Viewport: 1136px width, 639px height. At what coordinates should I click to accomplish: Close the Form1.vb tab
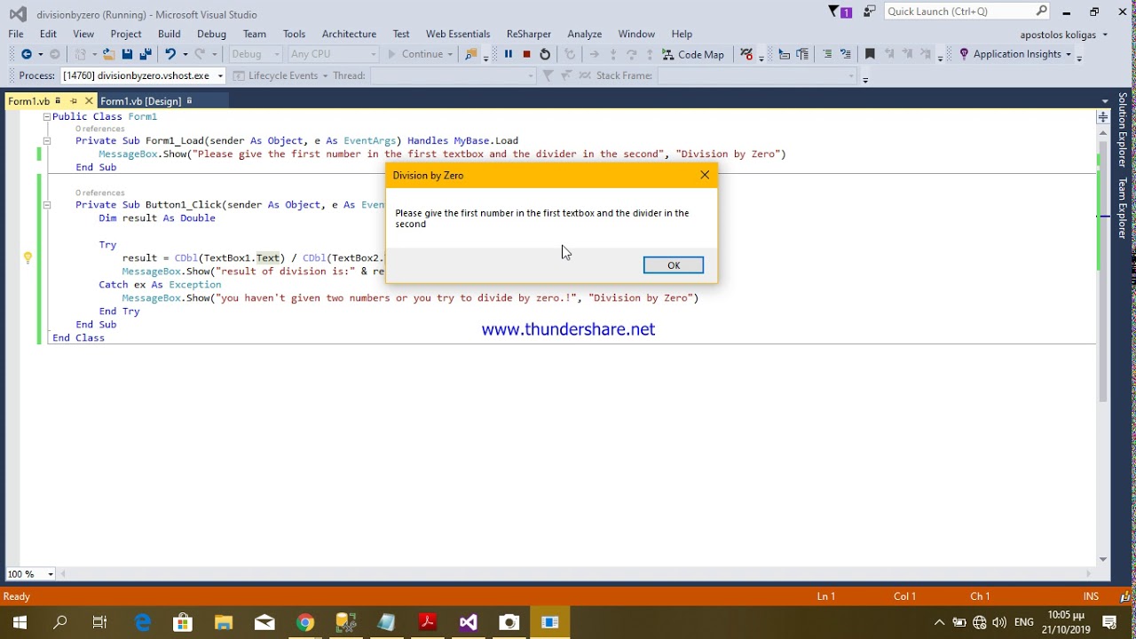pyautogui.click(x=89, y=101)
